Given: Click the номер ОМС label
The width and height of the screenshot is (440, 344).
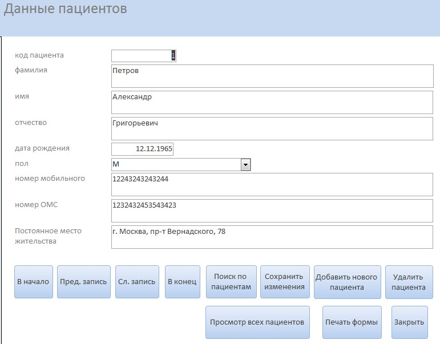Looking at the screenshot, I should pos(36,205).
